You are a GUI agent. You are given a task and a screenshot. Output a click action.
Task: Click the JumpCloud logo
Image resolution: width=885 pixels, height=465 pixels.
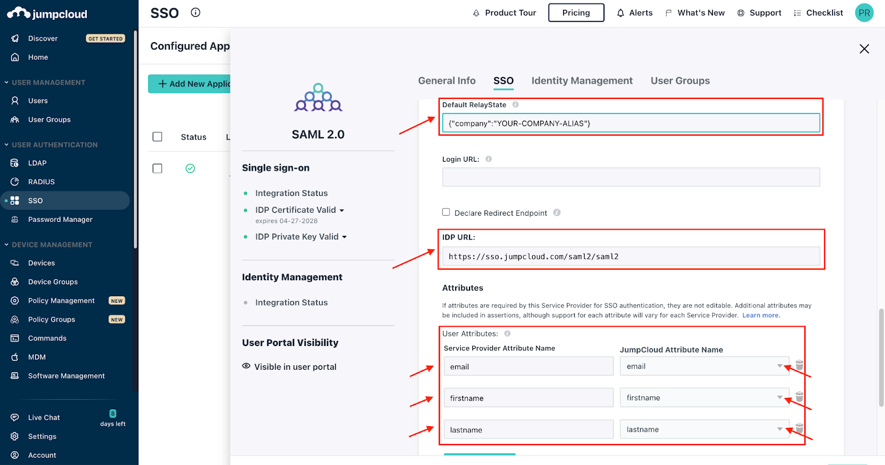point(47,13)
